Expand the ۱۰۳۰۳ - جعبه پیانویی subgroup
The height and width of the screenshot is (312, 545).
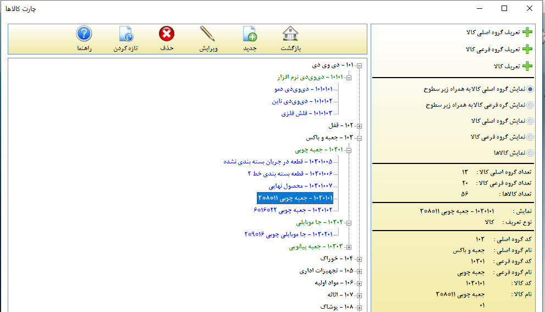pos(349,247)
